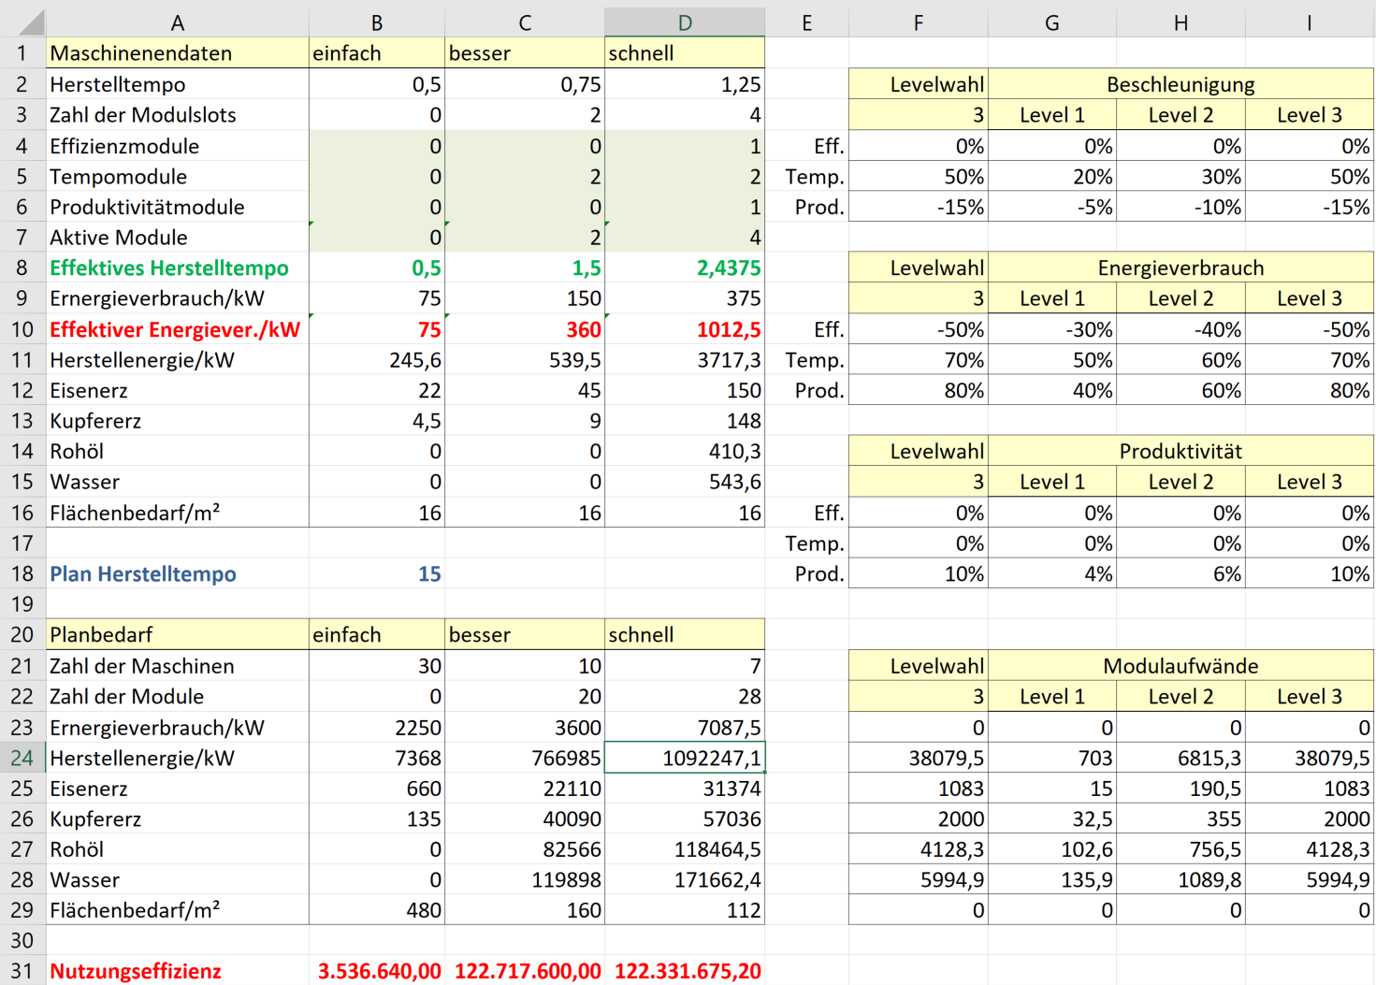Click the 'Planbedarf' header cell
This screenshot has height=985, width=1376.
pyautogui.click(x=178, y=634)
